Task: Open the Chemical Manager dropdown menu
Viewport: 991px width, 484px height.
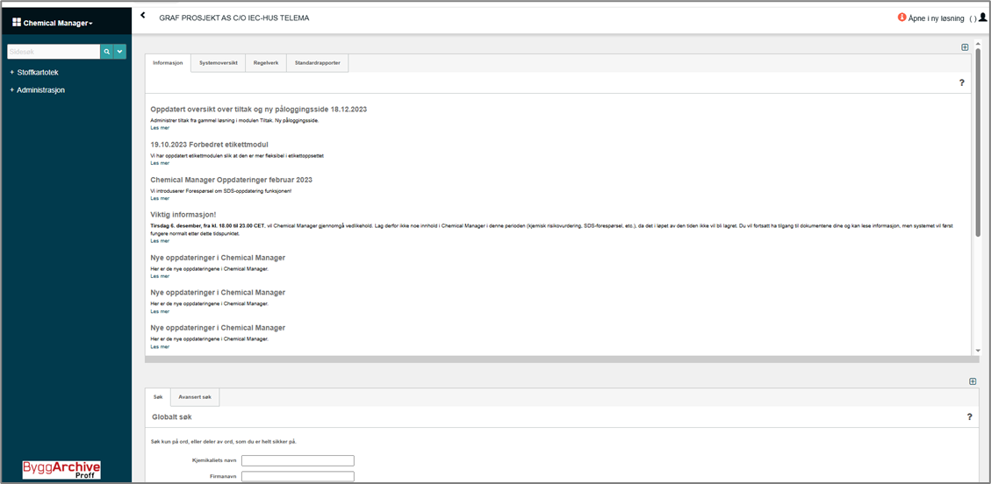Action: pos(53,23)
